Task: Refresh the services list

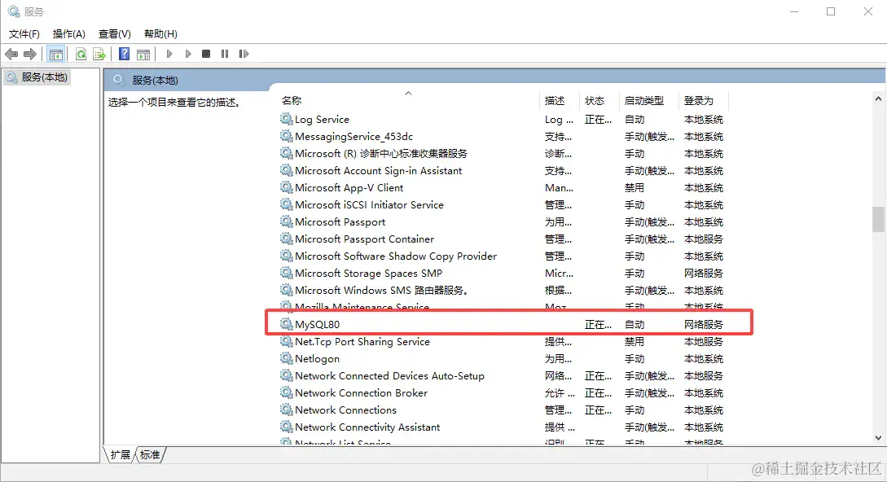Action: (x=81, y=54)
